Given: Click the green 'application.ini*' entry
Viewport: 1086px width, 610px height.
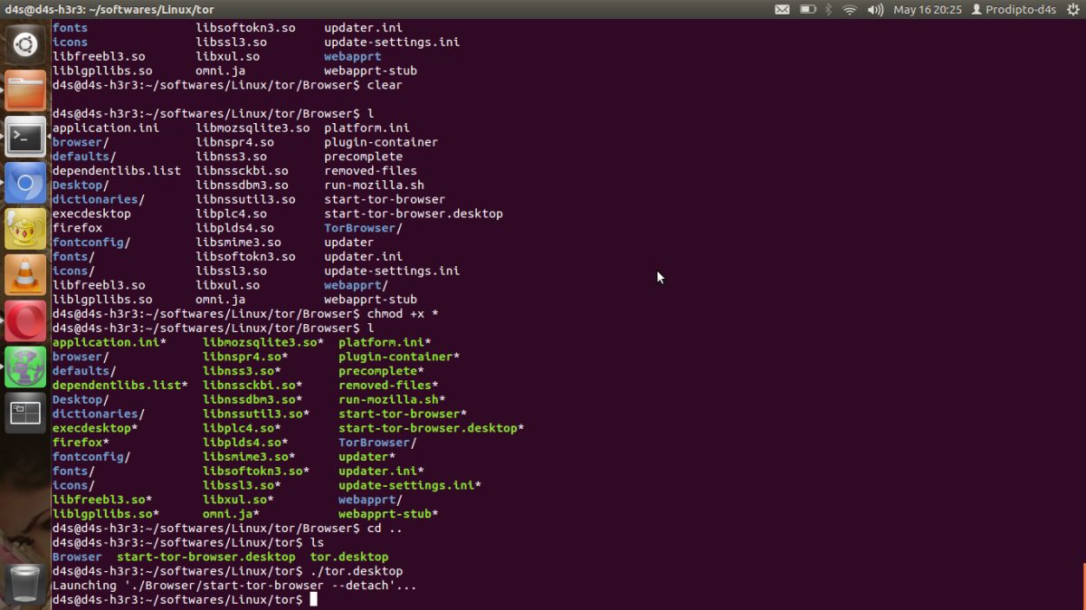Looking at the screenshot, I should pyautogui.click(x=110, y=342).
